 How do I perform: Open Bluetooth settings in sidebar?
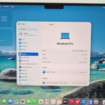point(23,43)
